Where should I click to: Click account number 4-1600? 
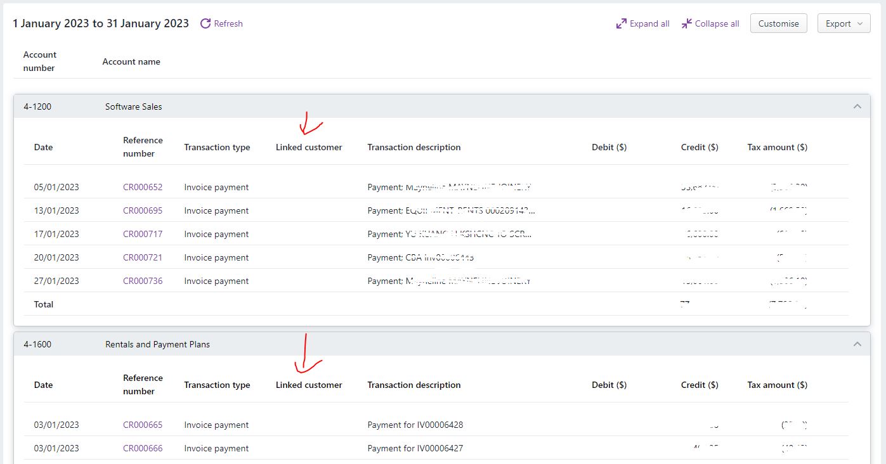point(37,344)
